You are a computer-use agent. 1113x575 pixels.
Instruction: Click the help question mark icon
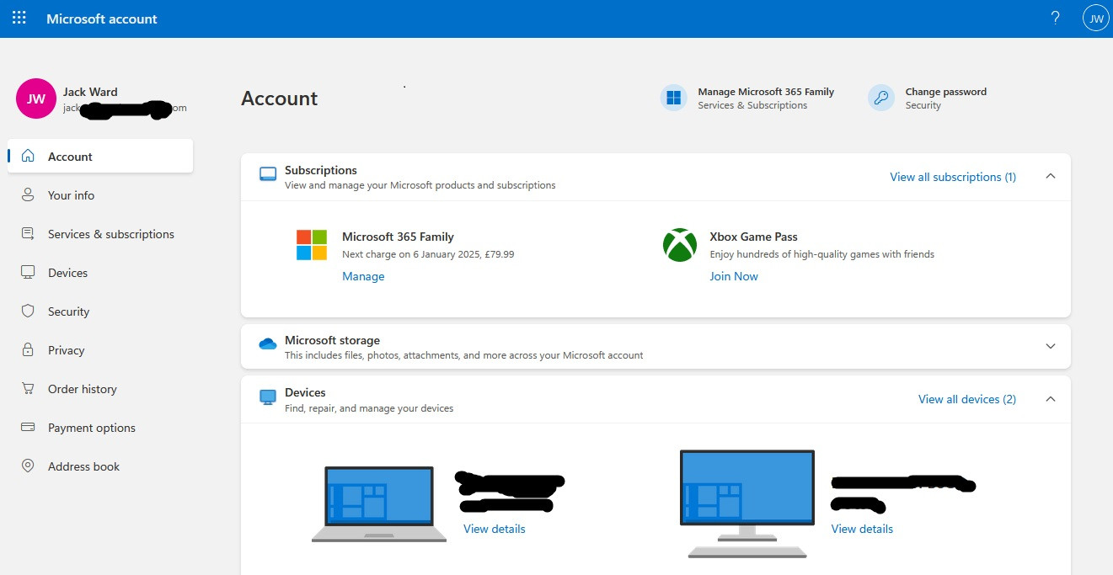click(1056, 18)
